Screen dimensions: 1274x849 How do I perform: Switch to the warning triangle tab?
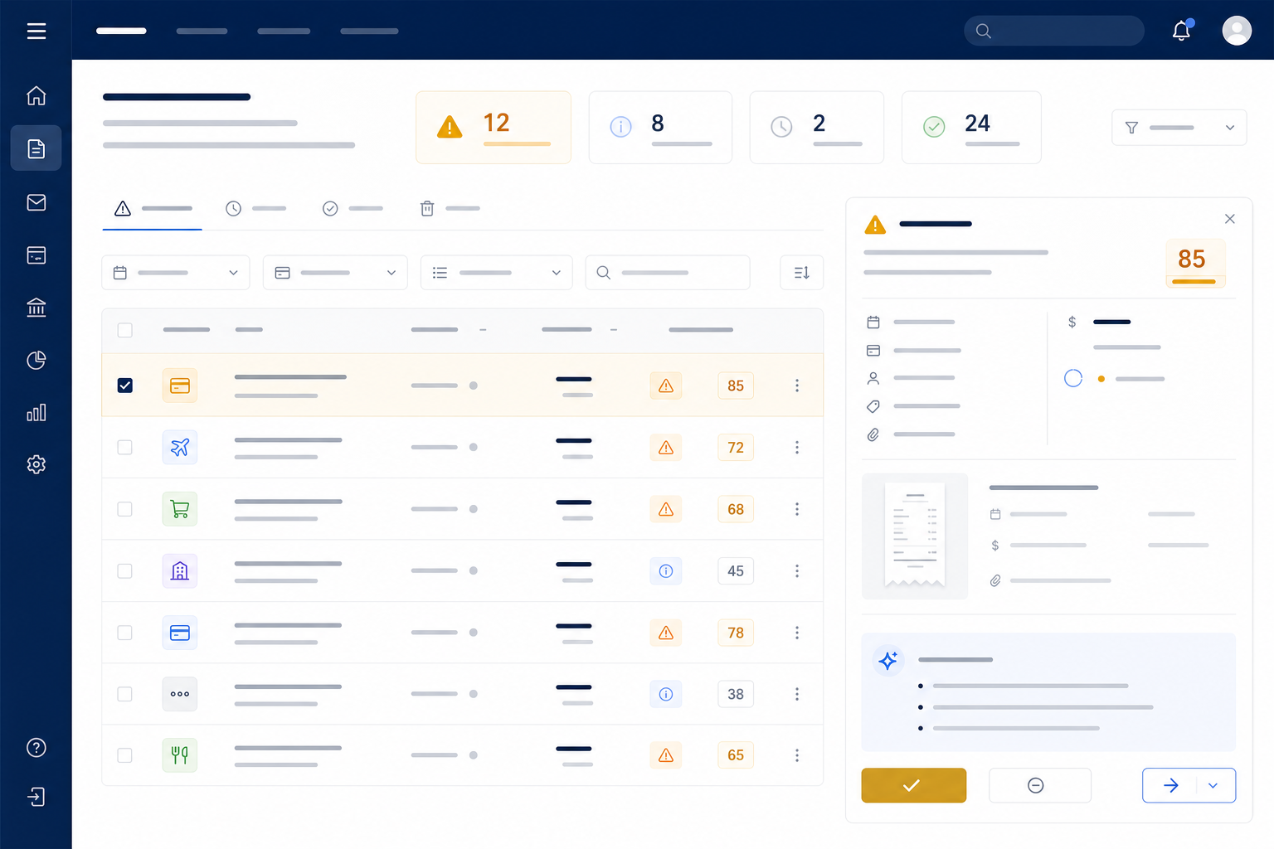click(153, 208)
